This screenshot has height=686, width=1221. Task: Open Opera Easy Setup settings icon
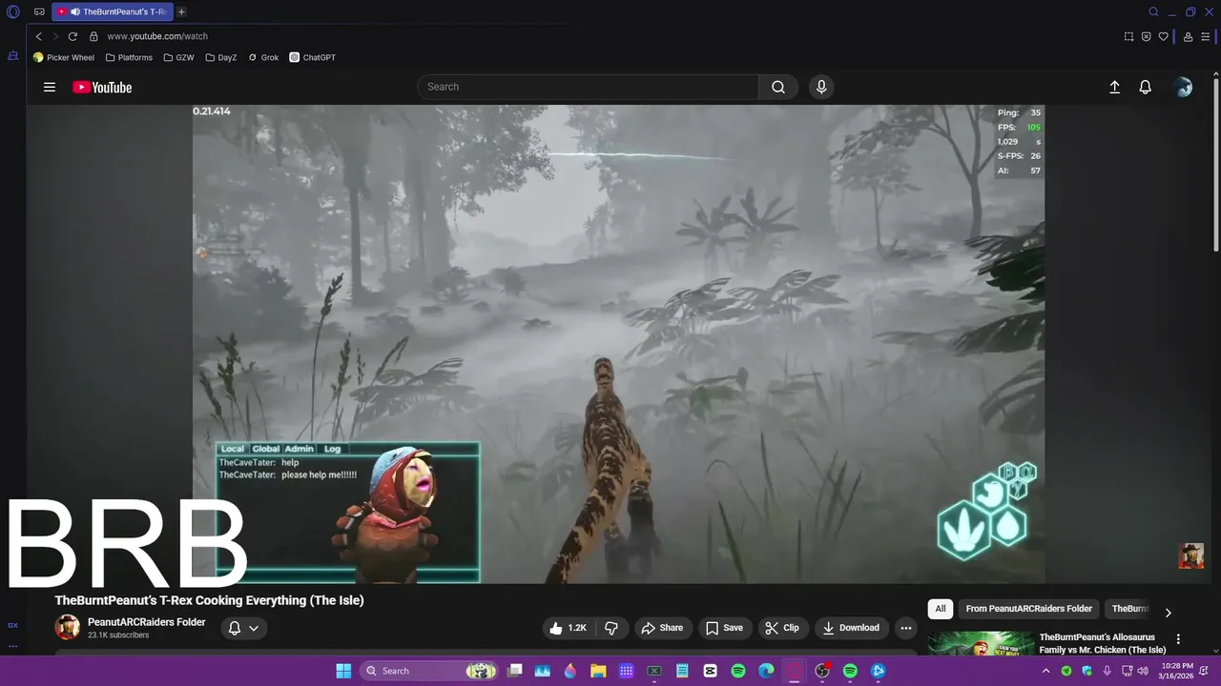tap(1206, 36)
